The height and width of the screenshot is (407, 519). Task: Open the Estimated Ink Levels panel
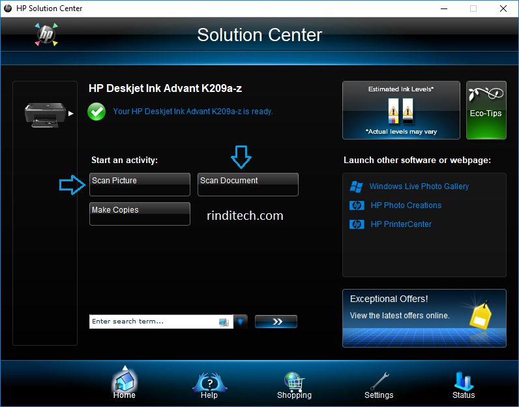(x=401, y=110)
